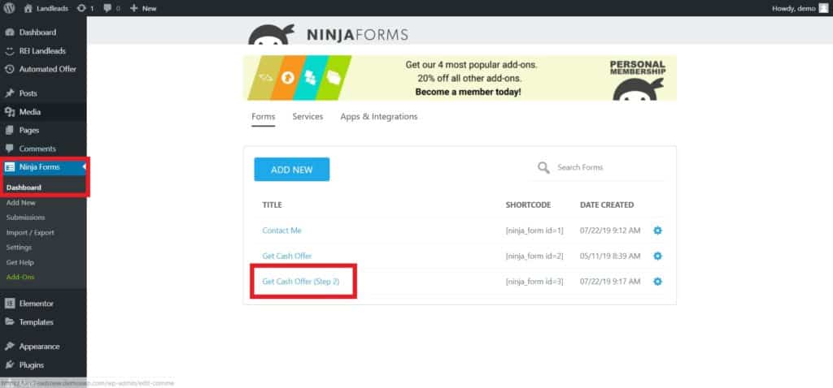Open Ninja Forms Dashboard submenu
The width and height of the screenshot is (833, 388).
(x=24, y=188)
